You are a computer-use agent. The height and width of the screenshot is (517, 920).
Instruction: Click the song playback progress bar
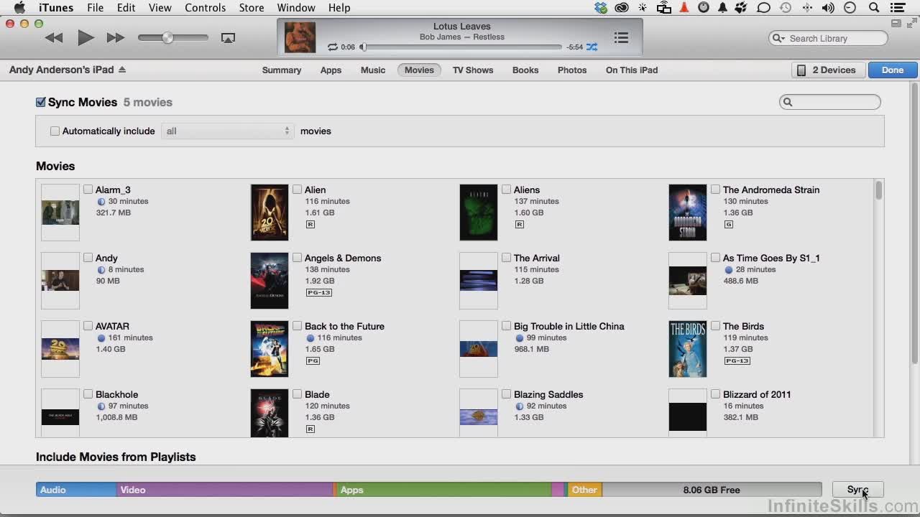click(x=461, y=47)
